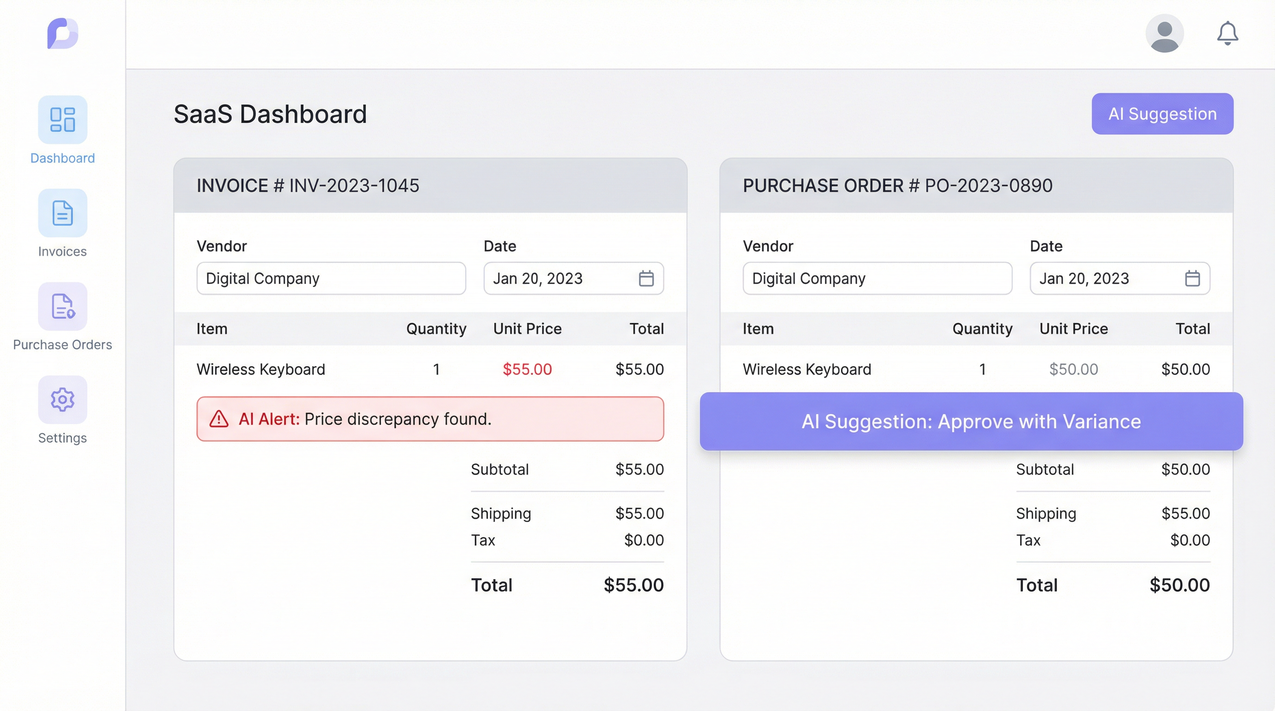Open Settings via the gear icon

pos(63,399)
